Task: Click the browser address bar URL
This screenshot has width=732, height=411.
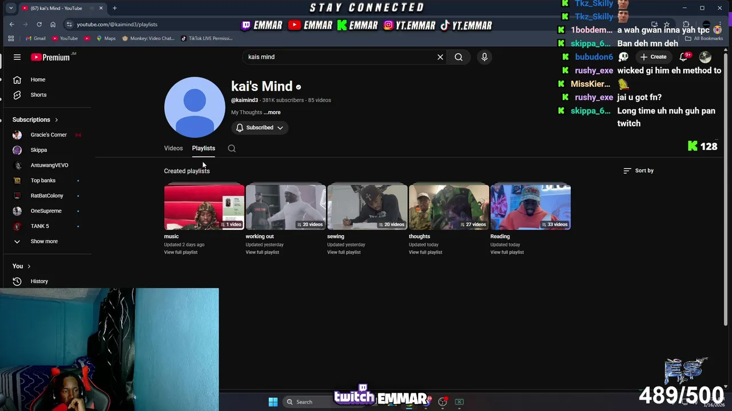Action: click(x=117, y=25)
